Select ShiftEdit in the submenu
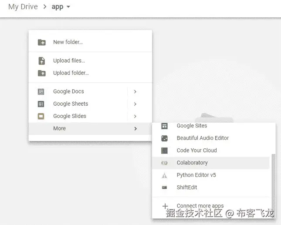Image resolution: width=281 pixels, height=225 pixels. (211, 188)
